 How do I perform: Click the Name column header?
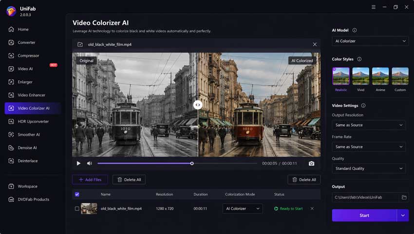106,195
